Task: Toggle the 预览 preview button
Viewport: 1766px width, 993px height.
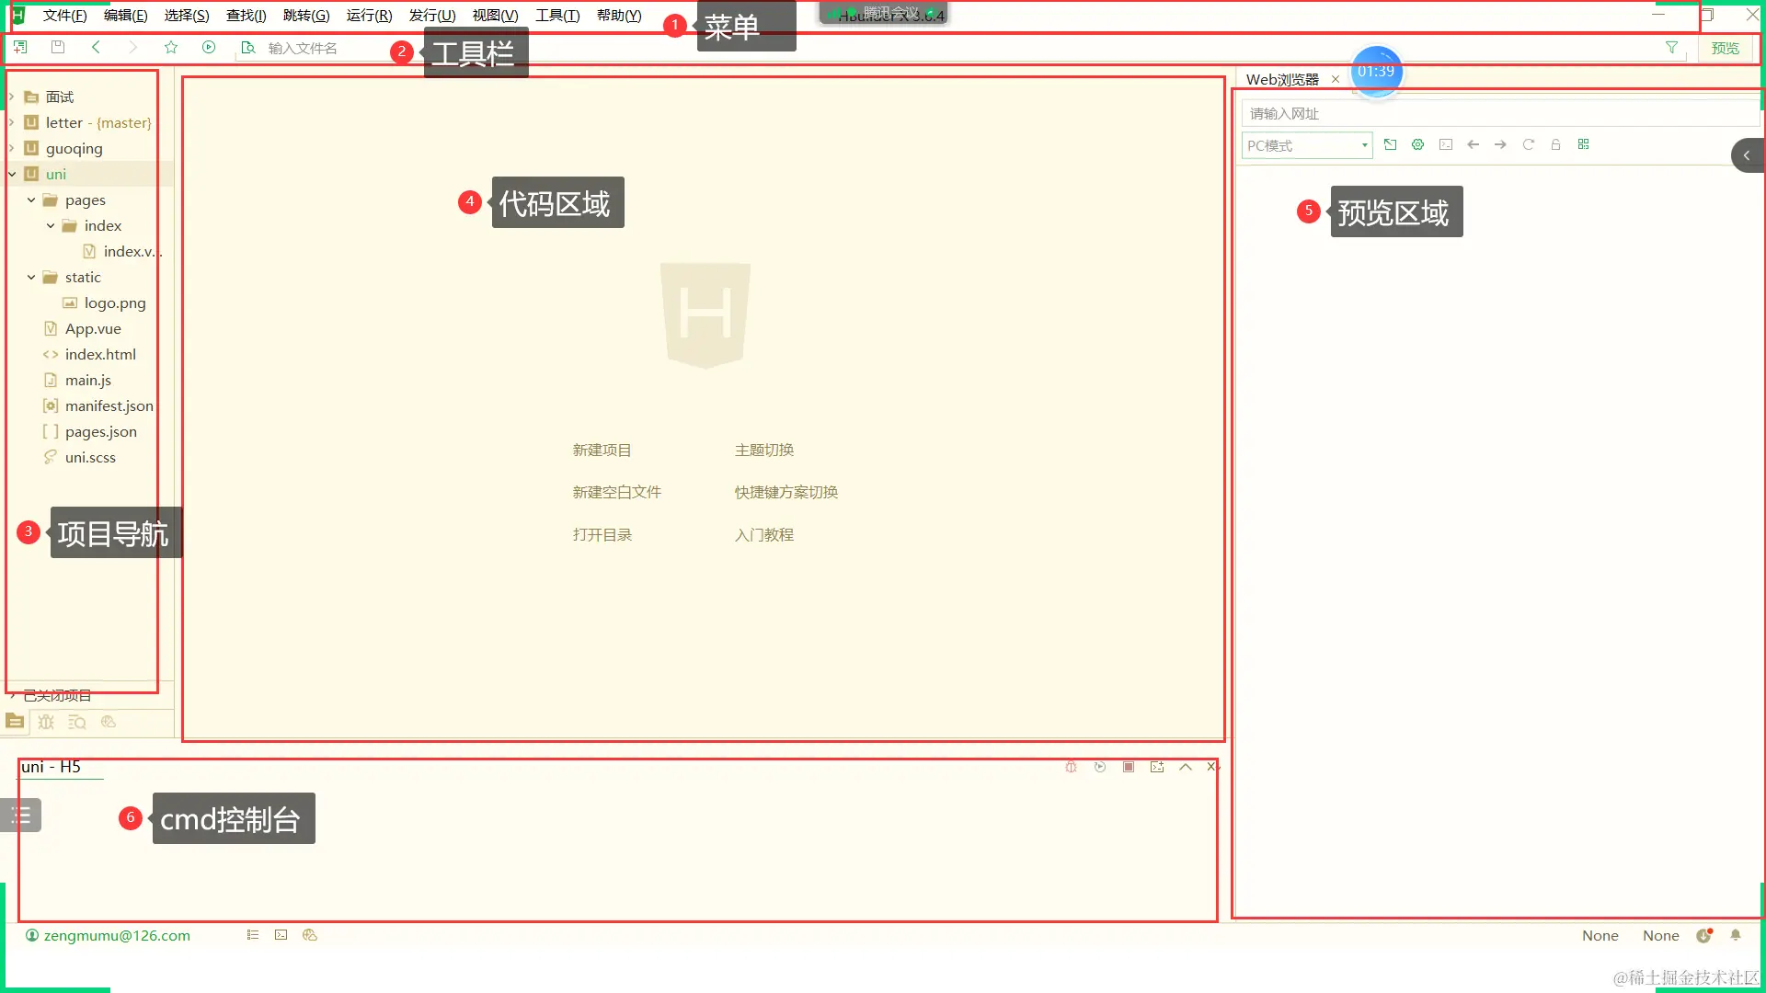Action: click(1725, 48)
